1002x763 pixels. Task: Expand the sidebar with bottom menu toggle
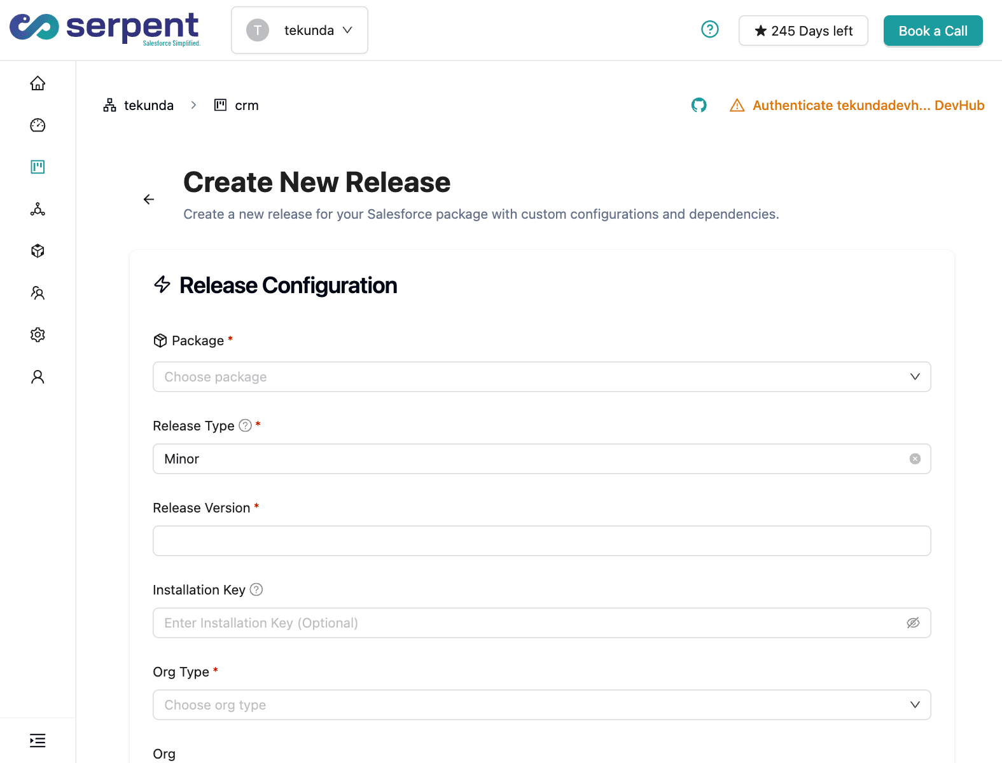[x=38, y=741]
